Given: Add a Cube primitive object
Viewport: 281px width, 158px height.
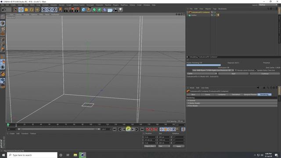Looking at the screenshot, I should (x=83, y=10).
